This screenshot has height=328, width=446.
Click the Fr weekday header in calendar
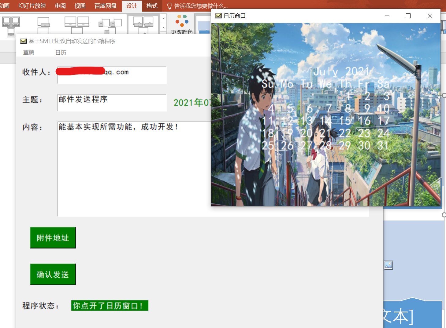click(364, 84)
